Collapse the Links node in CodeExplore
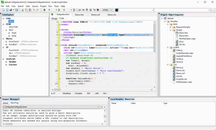The height and width of the screenshot is (130, 216). click(3, 18)
